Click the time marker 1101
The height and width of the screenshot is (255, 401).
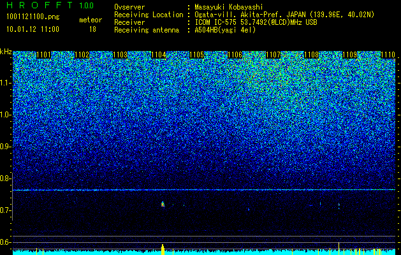tap(44, 55)
